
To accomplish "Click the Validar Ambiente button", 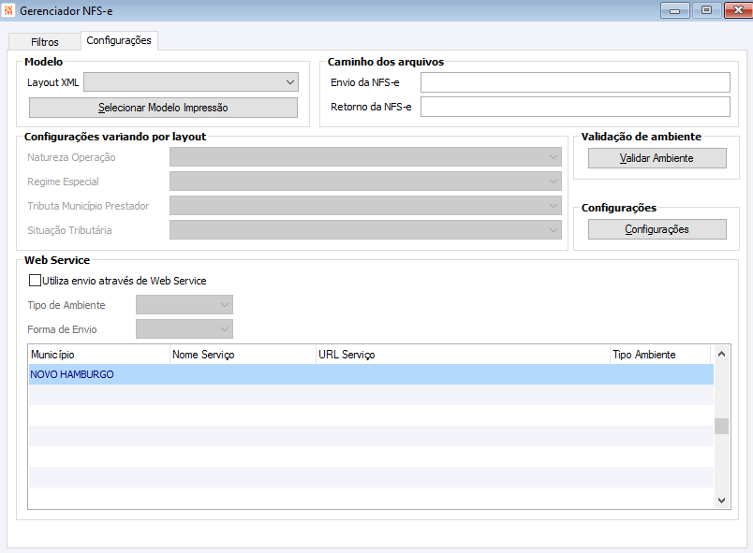I will [657, 158].
